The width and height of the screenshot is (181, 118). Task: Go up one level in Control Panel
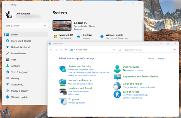pos(66,50)
